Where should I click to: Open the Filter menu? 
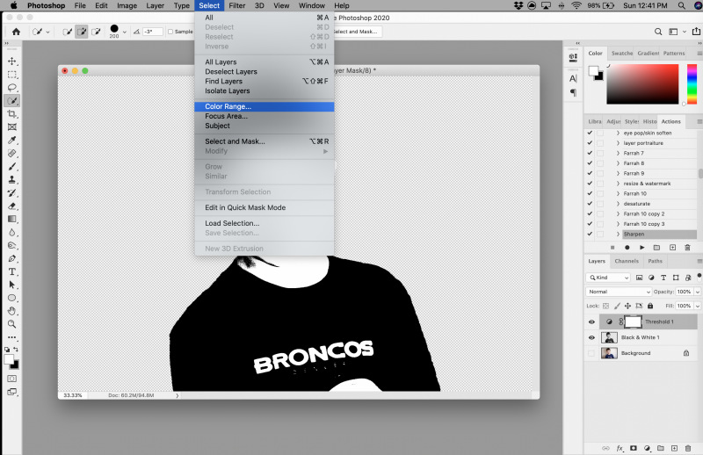[236, 5]
